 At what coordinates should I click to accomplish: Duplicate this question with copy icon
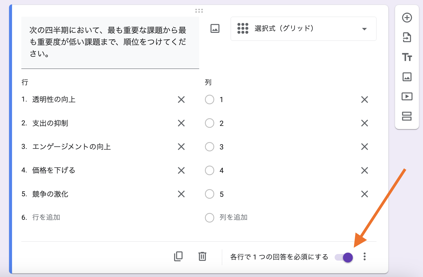click(178, 256)
